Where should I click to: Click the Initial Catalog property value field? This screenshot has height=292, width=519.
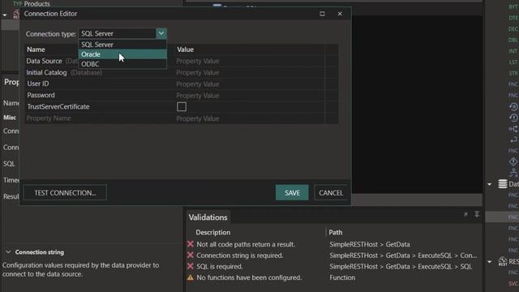click(250, 72)
